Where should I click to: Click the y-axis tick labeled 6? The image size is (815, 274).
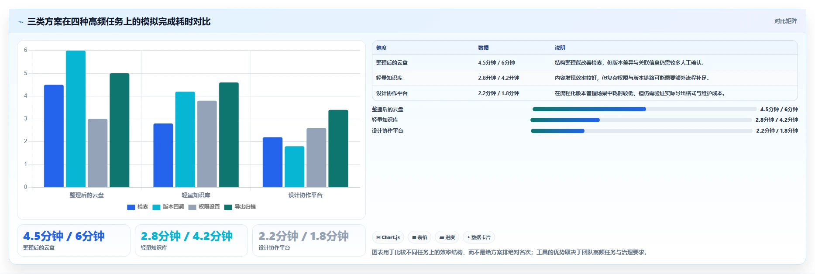[x=25, y=50]
